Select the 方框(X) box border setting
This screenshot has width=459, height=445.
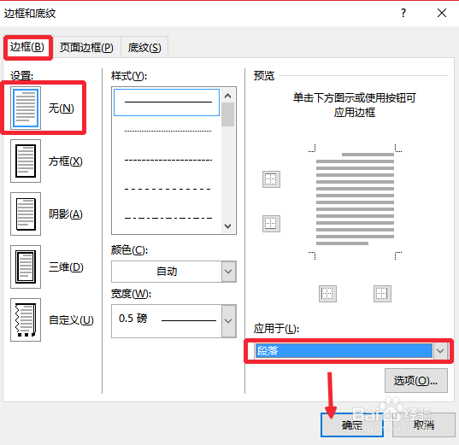point(26,161)
